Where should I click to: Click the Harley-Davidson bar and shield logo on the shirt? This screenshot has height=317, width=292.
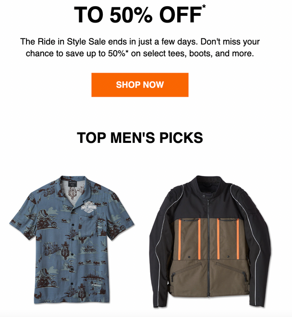[89, 207]
